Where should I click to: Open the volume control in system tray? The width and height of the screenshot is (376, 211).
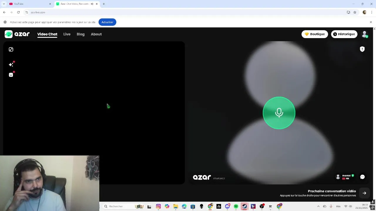[x=350, y=206]
